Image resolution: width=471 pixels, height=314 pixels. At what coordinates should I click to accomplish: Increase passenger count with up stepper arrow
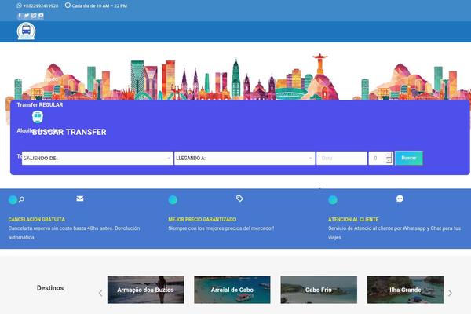click(389, 155)
